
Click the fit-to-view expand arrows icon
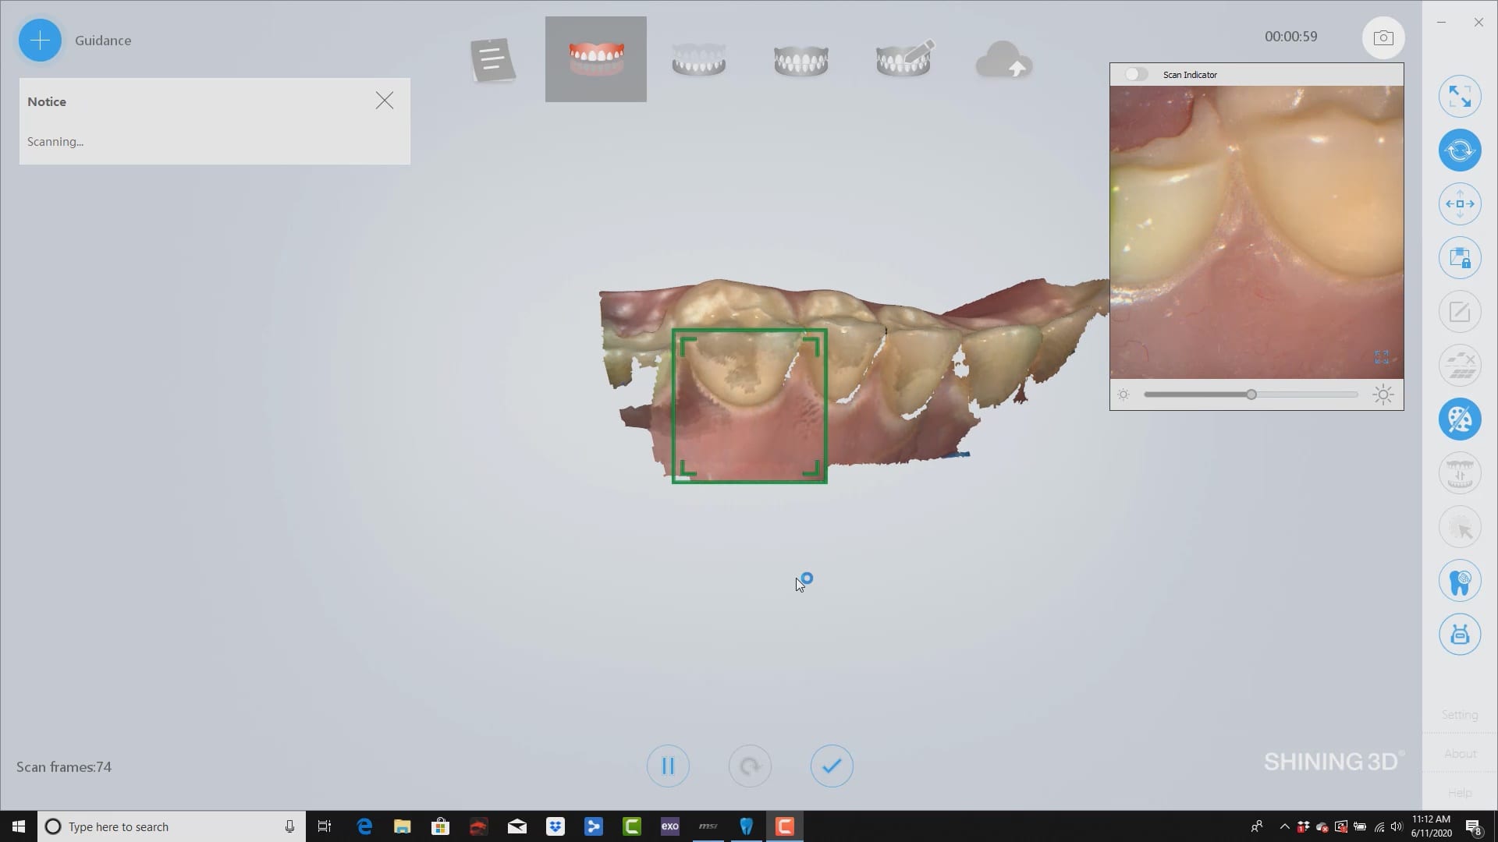click(x=1460, y=97)
